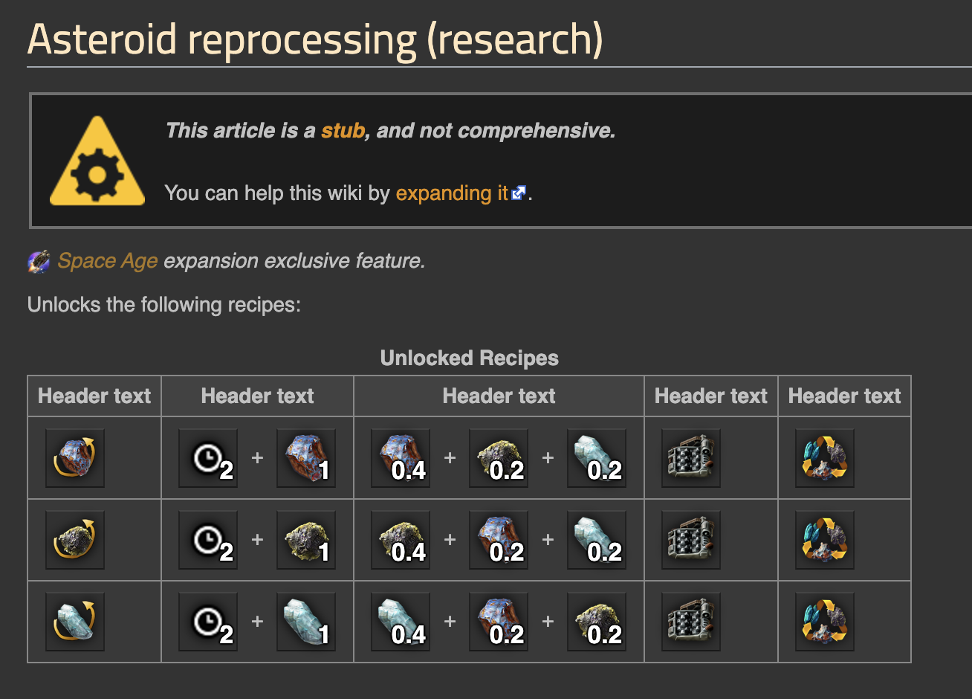Click 0.4 metallic chunk output, first row
Viewport: 972px width, 699px height.
401,458
